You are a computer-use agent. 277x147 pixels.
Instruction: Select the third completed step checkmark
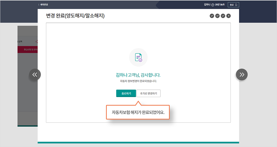[x=223, y=16]
